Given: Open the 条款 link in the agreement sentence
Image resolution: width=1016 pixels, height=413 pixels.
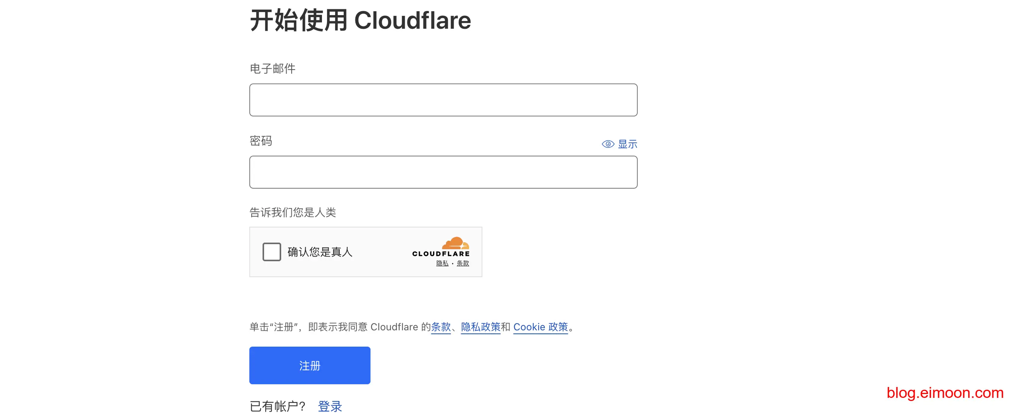Looking at the screenshot, I should (x=440, y=327).
